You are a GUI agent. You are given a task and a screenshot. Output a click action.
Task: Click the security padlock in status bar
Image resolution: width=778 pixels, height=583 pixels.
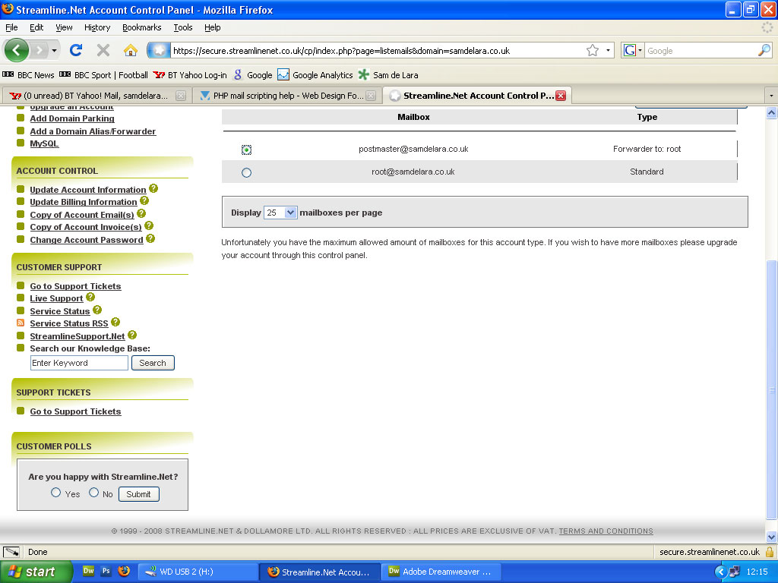770,552
